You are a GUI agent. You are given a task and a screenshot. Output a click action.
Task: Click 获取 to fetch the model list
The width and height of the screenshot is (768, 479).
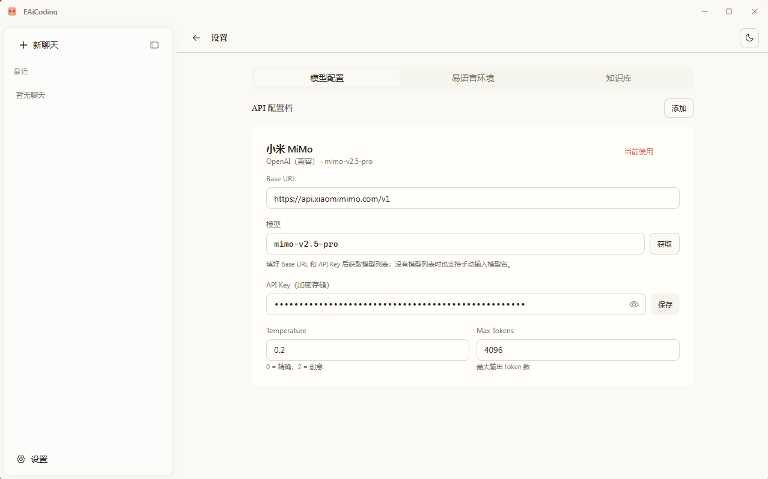click(665, 244)
